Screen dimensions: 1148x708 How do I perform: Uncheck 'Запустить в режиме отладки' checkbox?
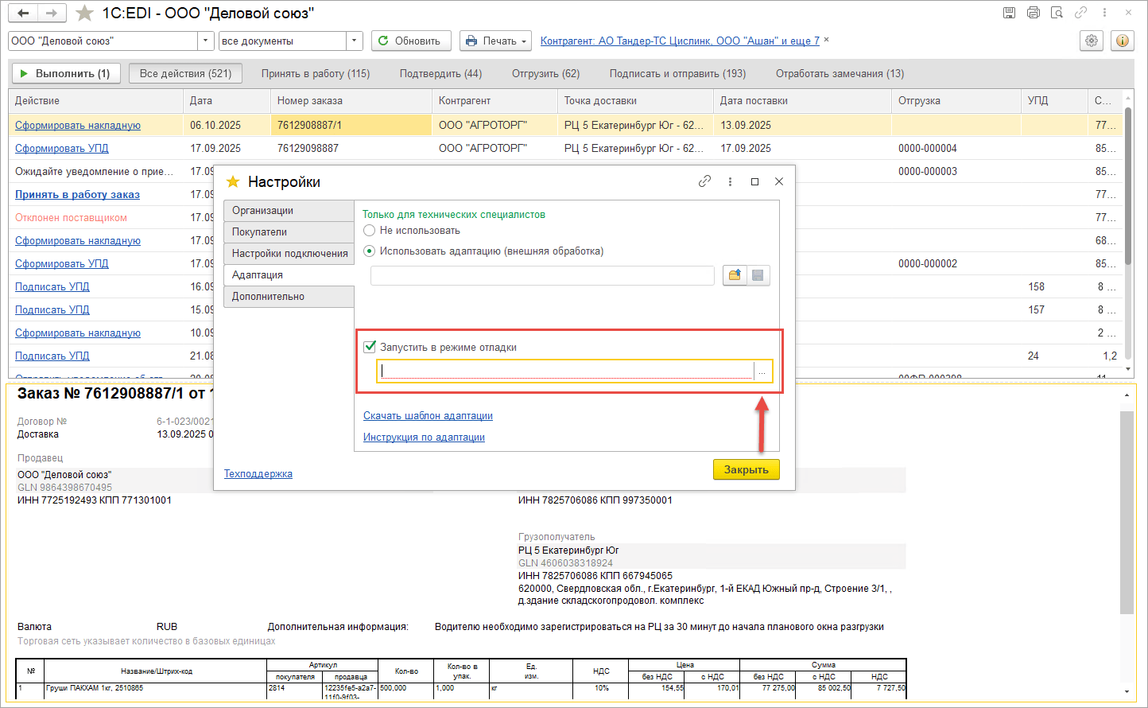tap(370, 347)
